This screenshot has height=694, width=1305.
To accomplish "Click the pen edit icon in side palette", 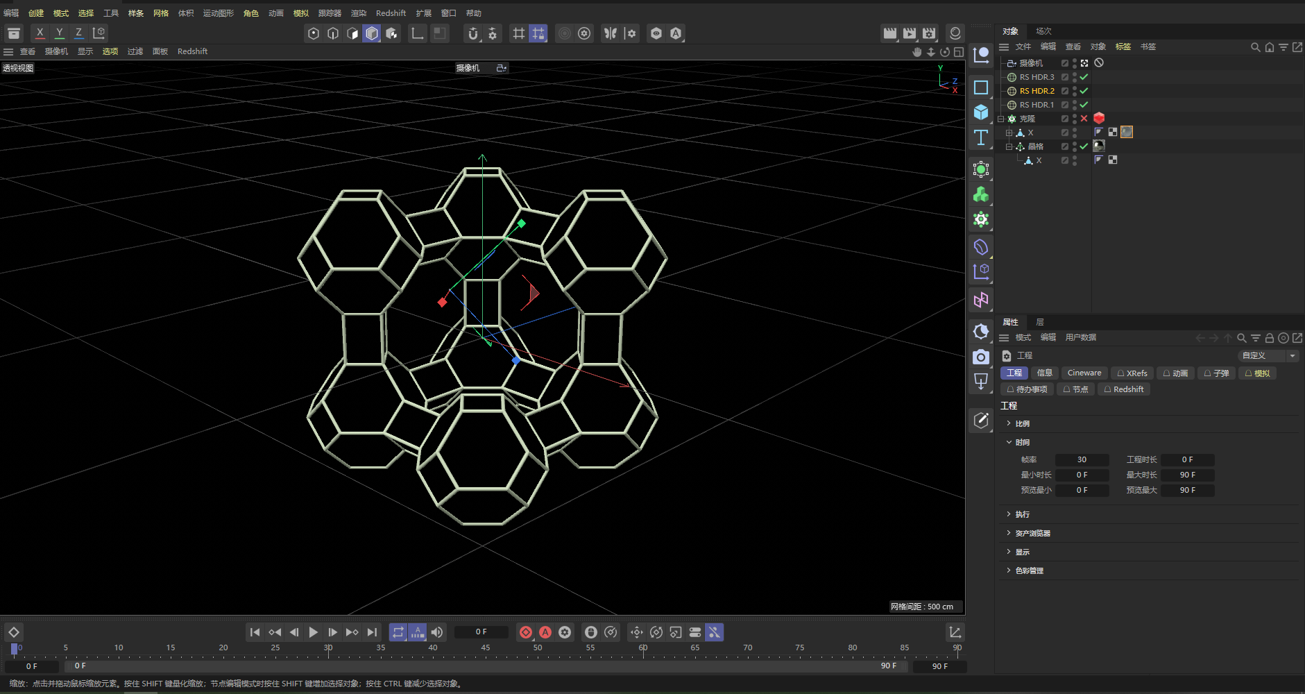I will point(981,421).
